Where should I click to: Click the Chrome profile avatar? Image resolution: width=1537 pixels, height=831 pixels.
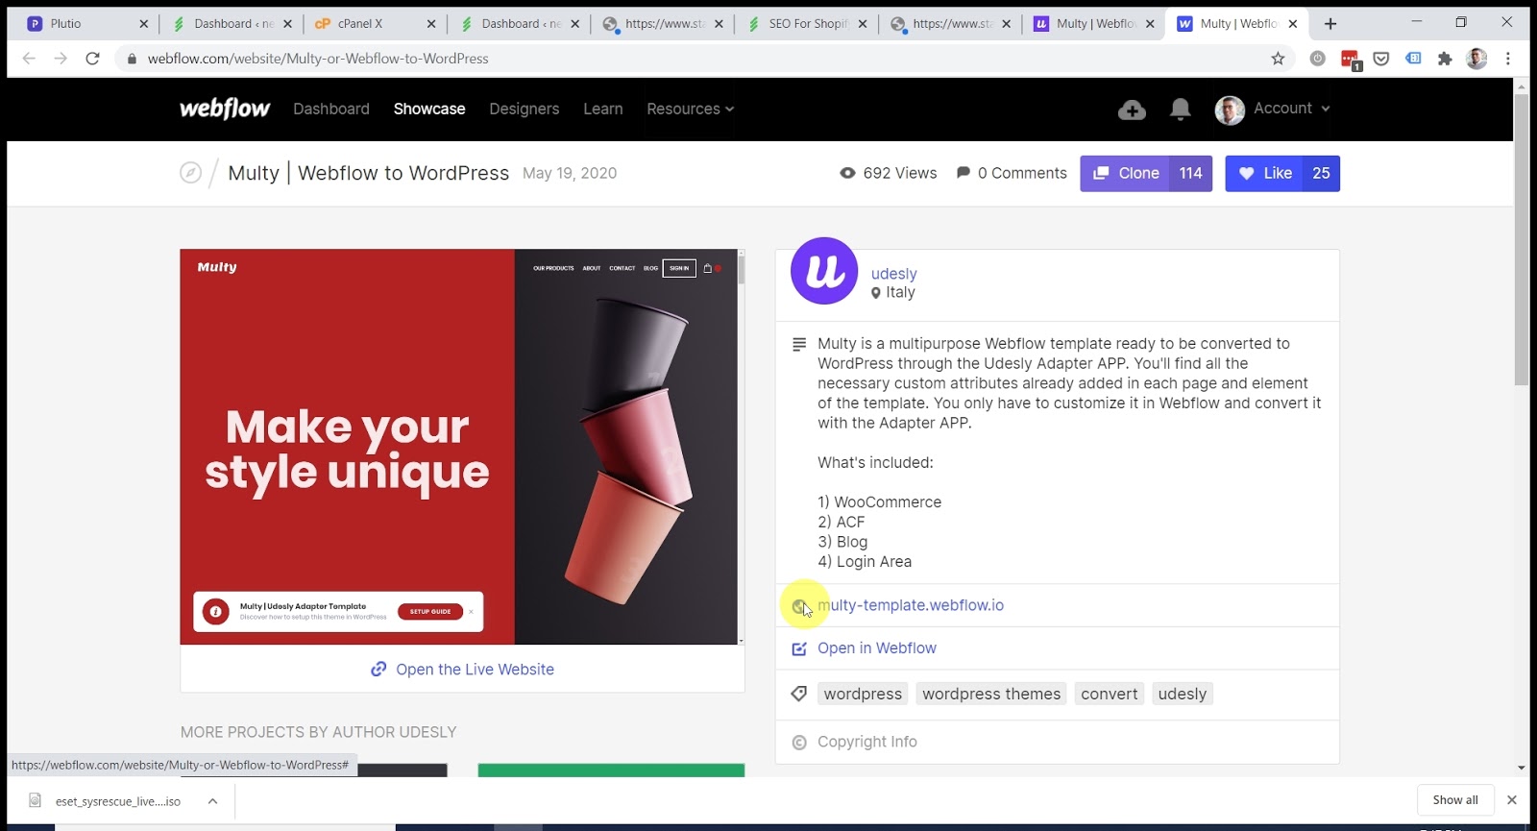click(x=1476, y=59)
